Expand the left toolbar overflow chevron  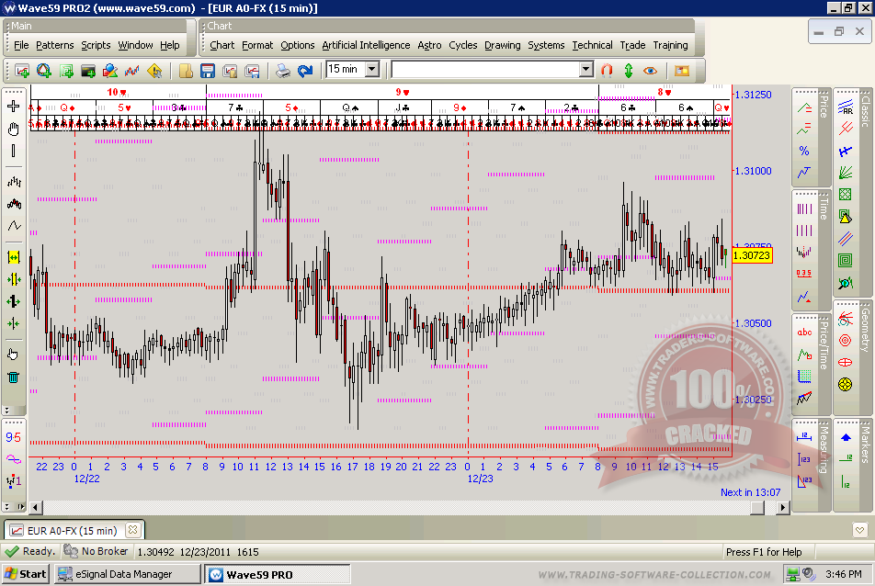coord(7,410)
